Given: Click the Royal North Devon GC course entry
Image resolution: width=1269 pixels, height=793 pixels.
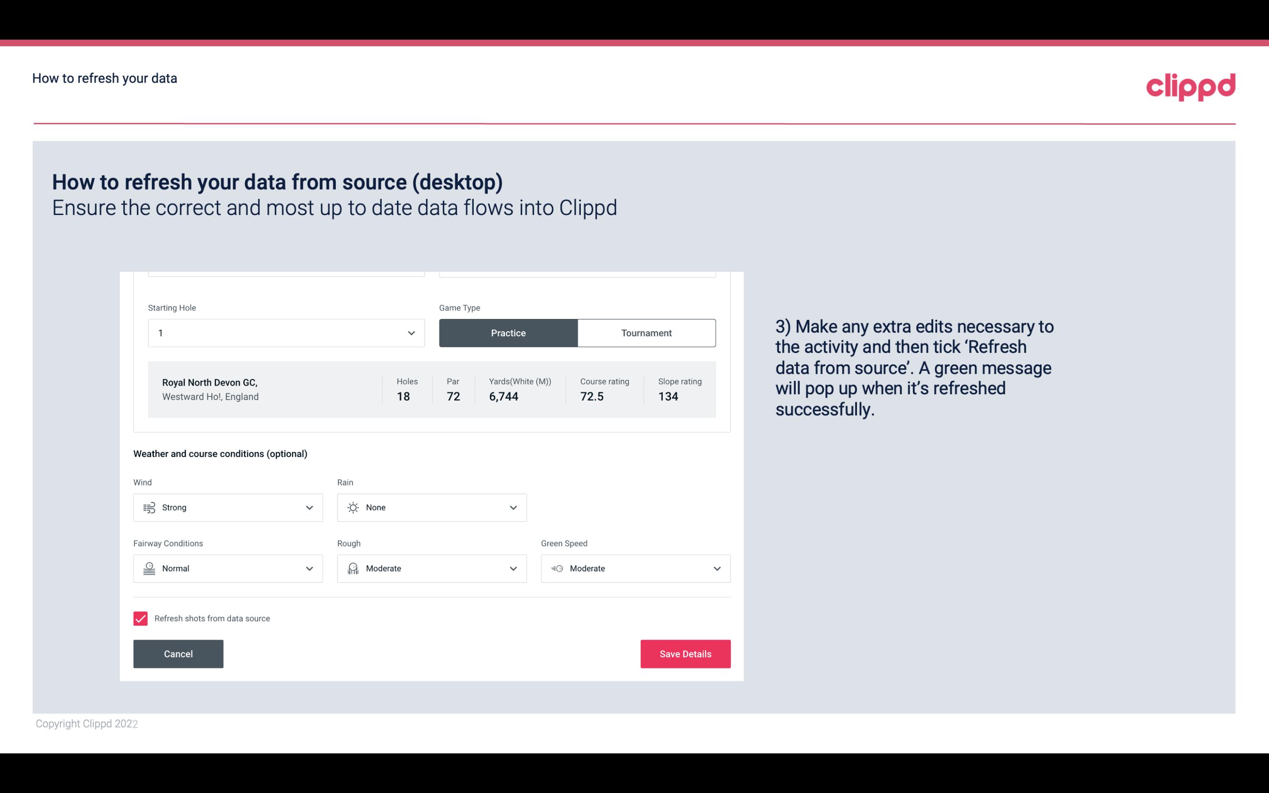Looking at the screenshot, I should click(432, 389).
